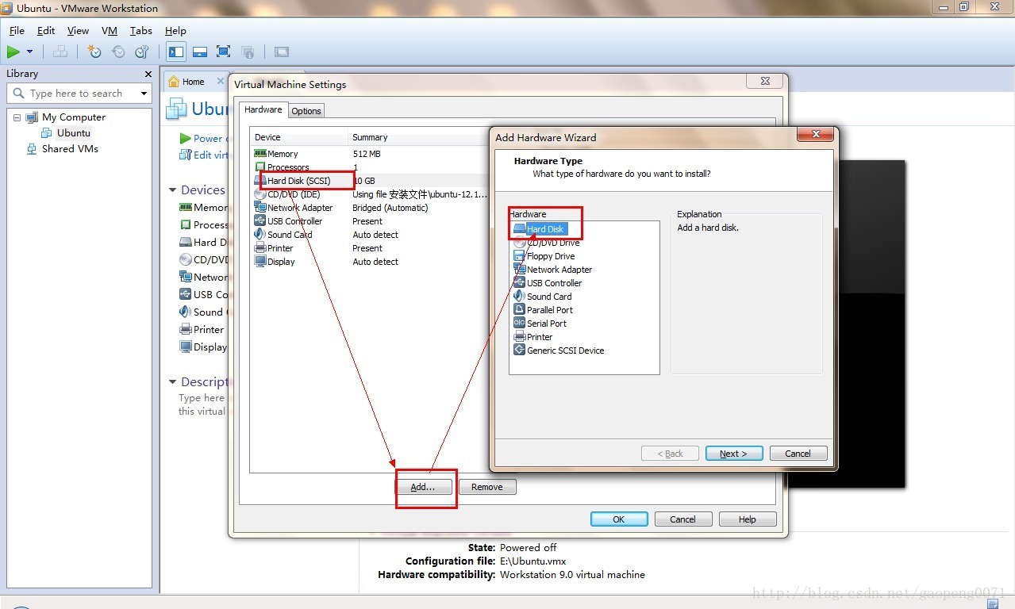The image size is (1015, 609).
Task: Click Next > in Add Hardware Wizard
Action: point(734,454)
